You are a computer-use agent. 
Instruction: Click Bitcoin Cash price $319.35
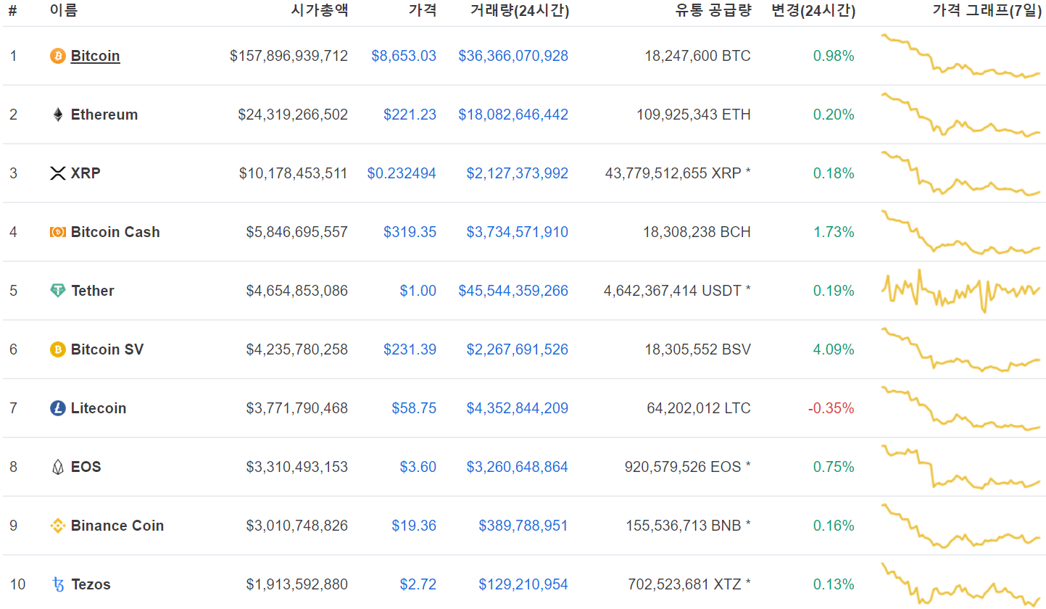[x=410, y=232]
